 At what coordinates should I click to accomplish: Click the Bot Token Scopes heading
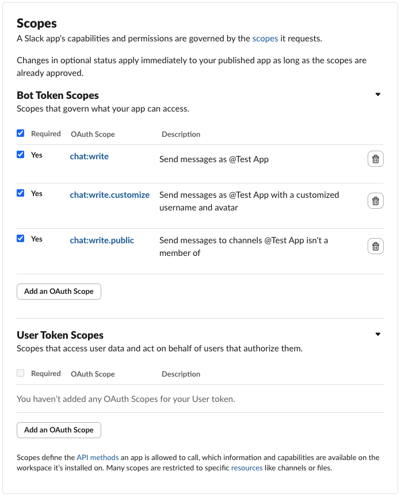point(58,95)
